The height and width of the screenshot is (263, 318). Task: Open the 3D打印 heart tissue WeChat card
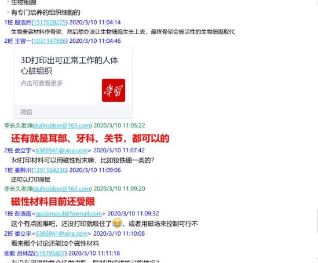pyautogui.click(x=73, y=83)
